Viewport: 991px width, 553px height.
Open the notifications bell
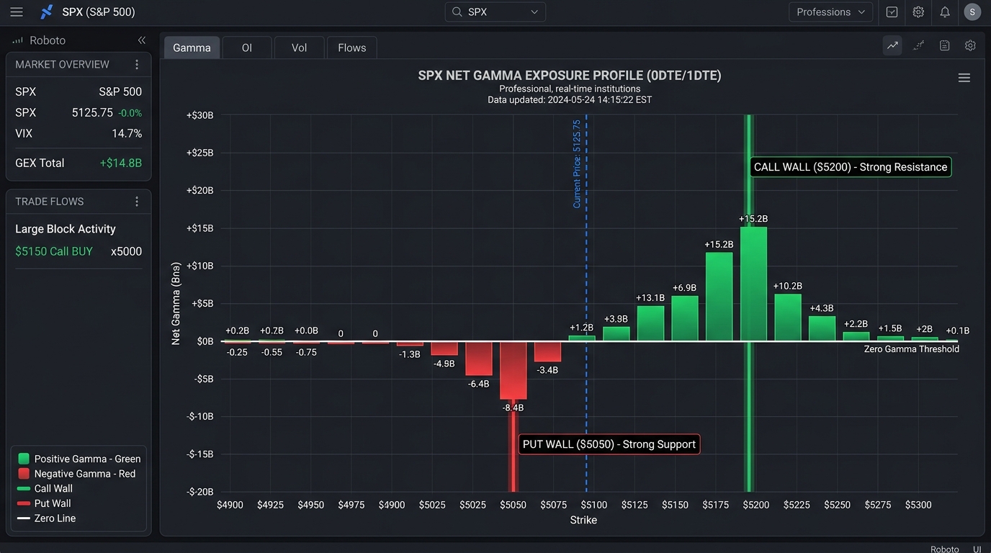tap(945, 12)
